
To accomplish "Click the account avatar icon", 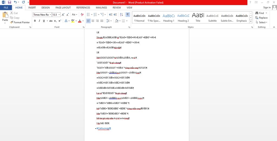I will tap(274, 8).
